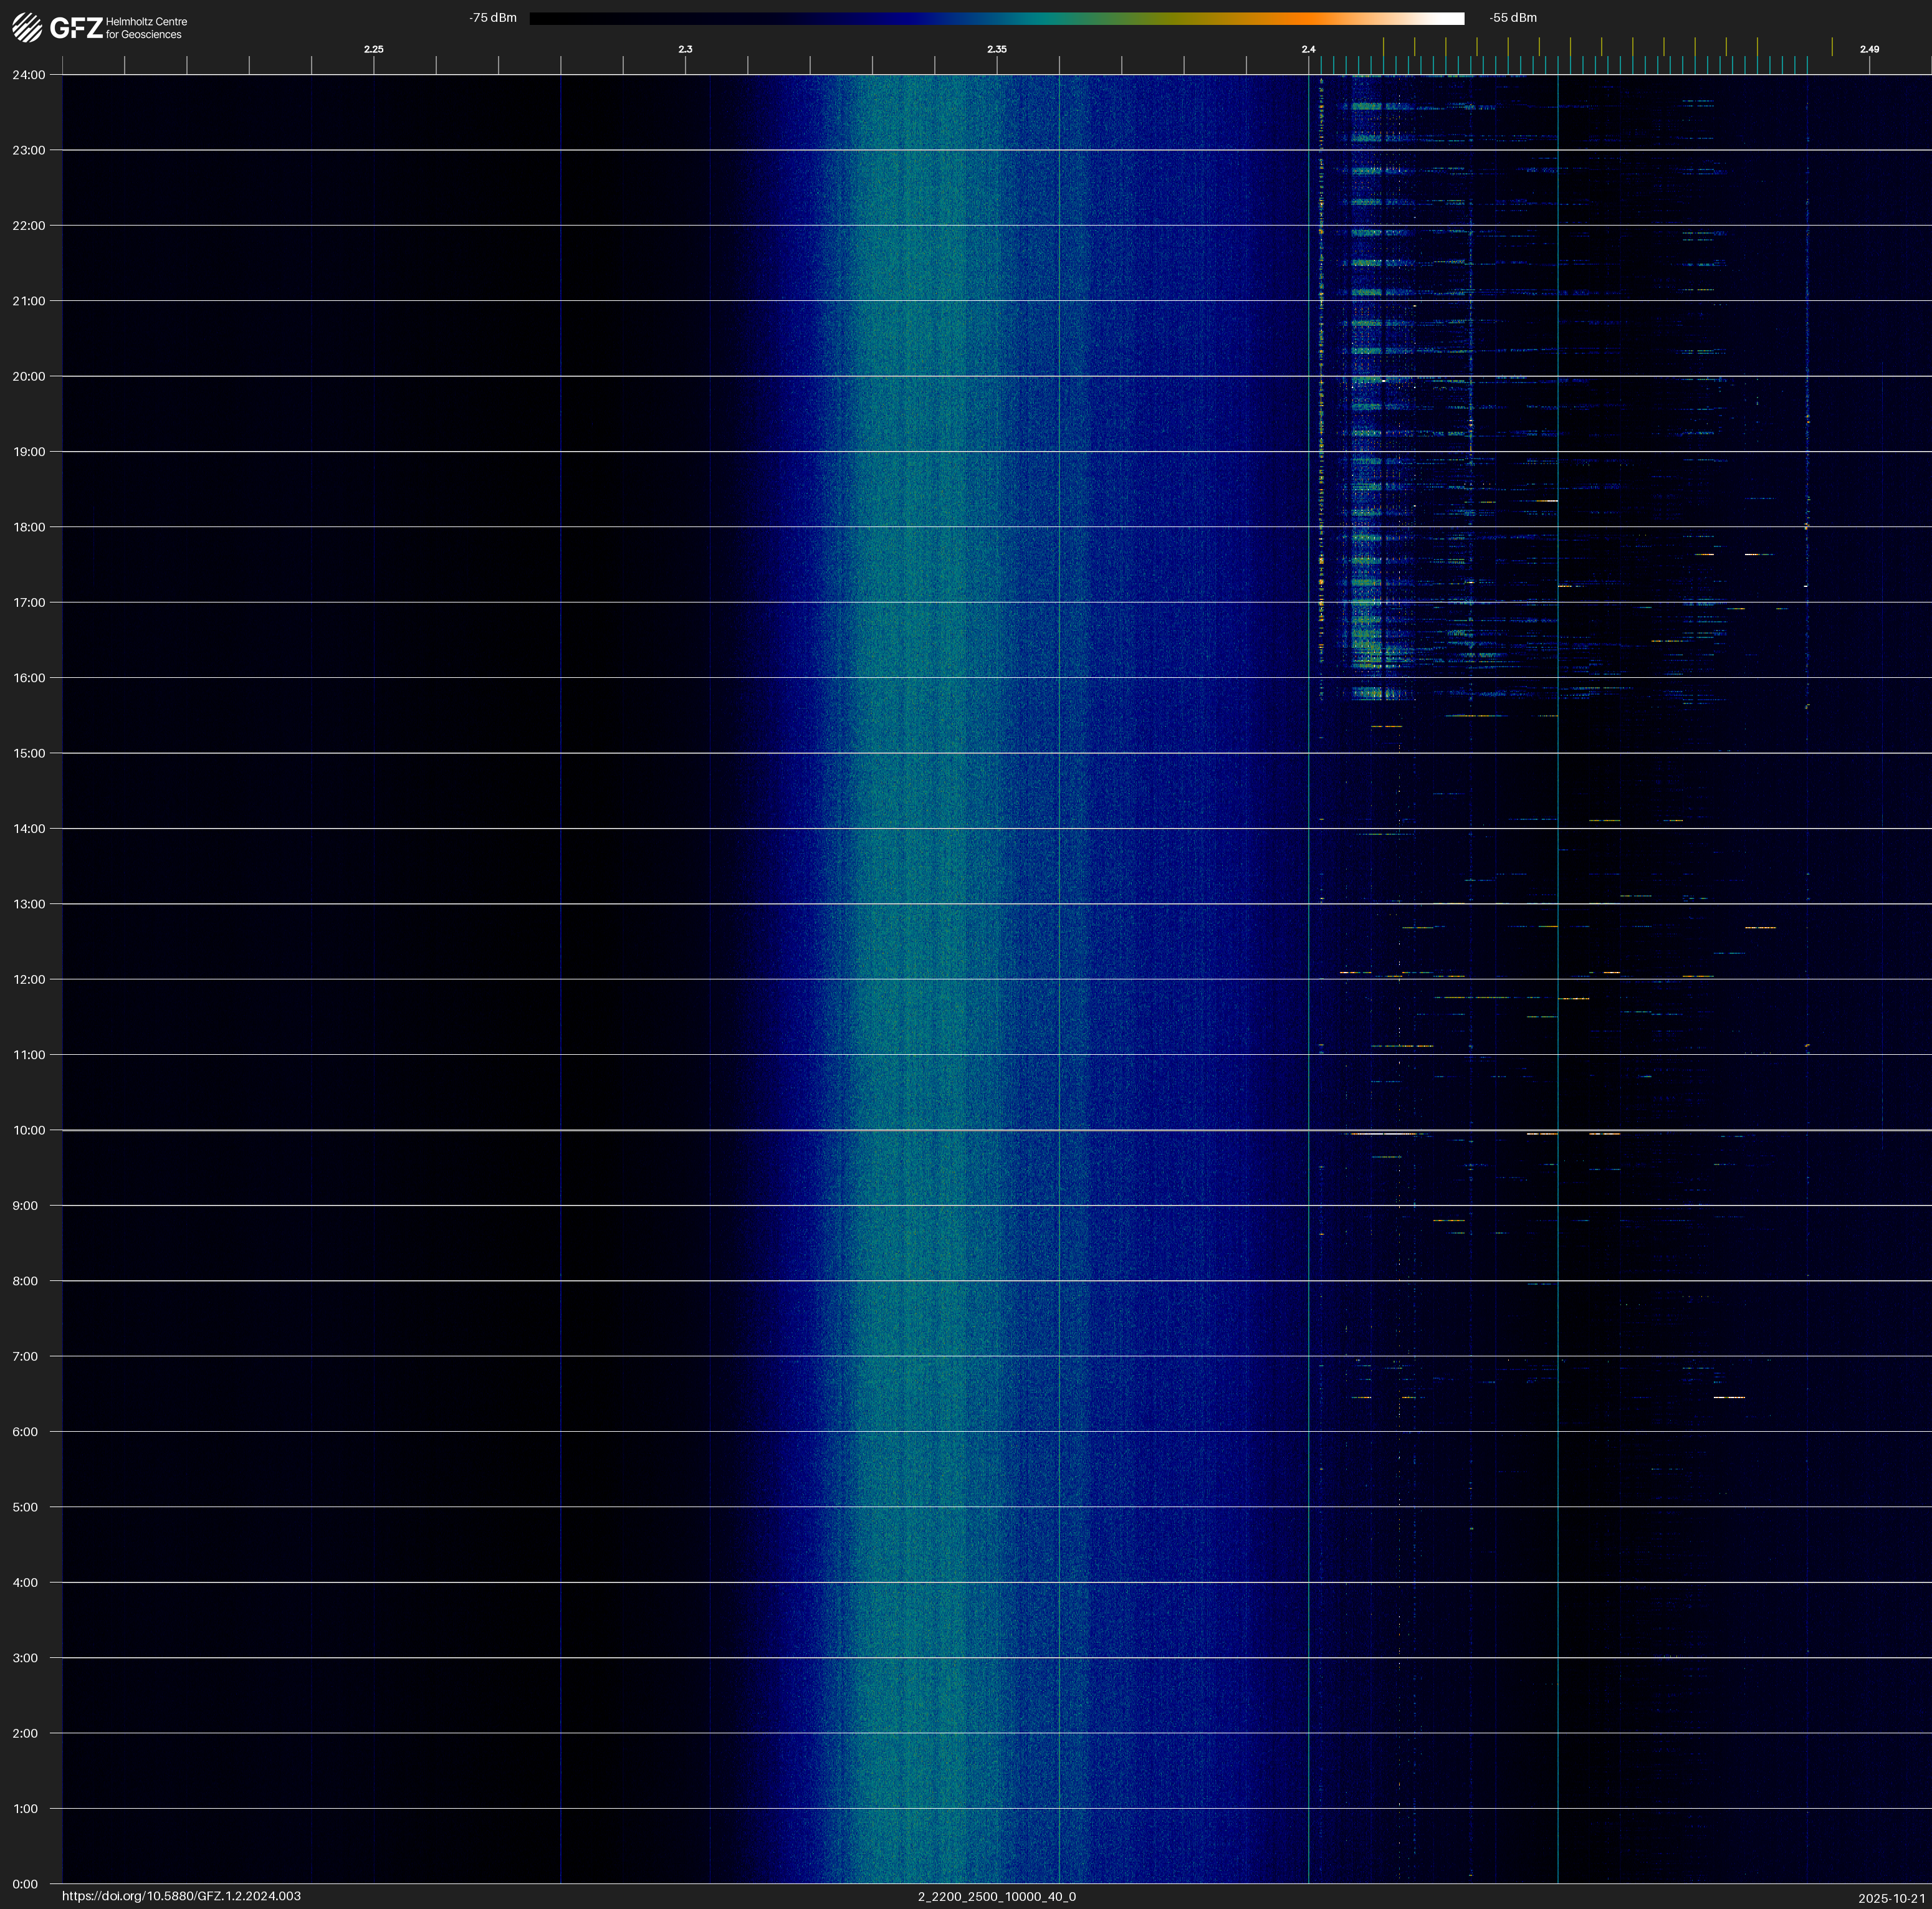The width and height of the screenshot is (1932, 1909).
Task: Click the -75 dBm scale label
Action: point(493,18)
